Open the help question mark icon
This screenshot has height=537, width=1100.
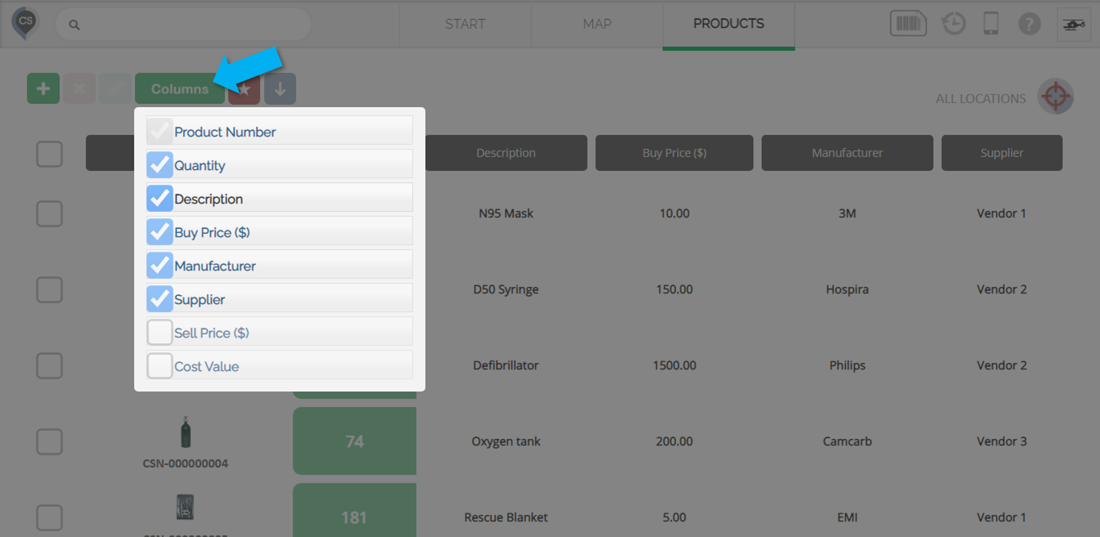coord(1029,24)
